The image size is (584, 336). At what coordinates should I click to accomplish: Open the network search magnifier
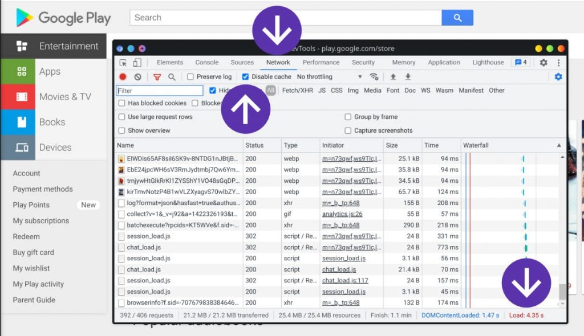(x=171, y=76)
